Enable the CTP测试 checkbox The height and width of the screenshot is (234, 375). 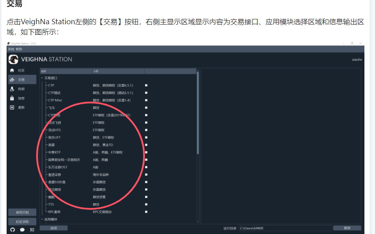[x=146, y=93]
